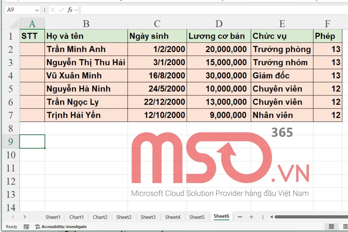Click inside the formula bar input
Image resolution: width=348 pixels, height=232 pixels.
tap(174, 10)
